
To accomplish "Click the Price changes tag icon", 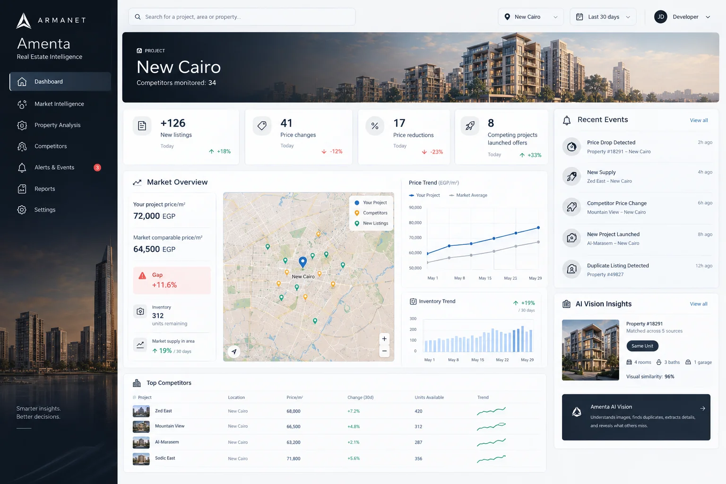I will click(x=262, y=126).
